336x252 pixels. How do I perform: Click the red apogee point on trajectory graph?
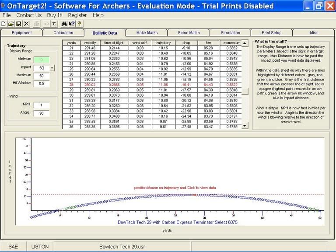tap(194, 195)
